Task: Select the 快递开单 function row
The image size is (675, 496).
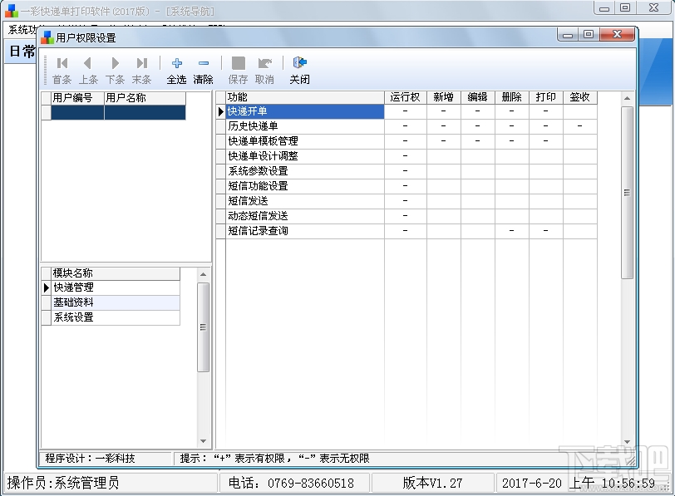Action: (305, 111)
